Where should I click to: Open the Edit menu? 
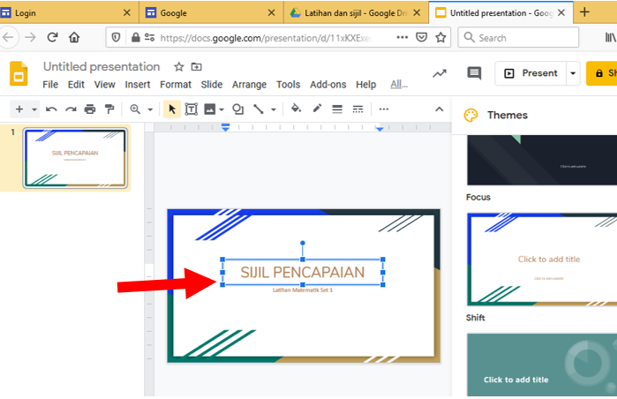[76, 85]
